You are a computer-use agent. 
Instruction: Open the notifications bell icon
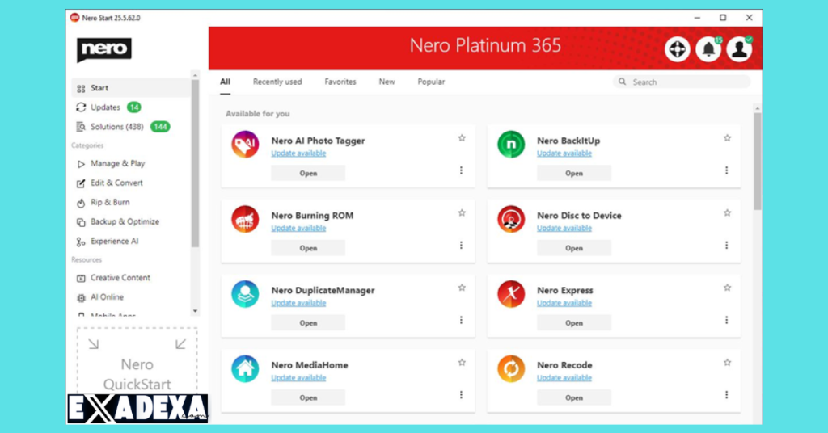(708, 49)
